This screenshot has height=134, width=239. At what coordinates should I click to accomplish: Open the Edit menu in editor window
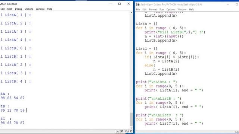[145, 9]
